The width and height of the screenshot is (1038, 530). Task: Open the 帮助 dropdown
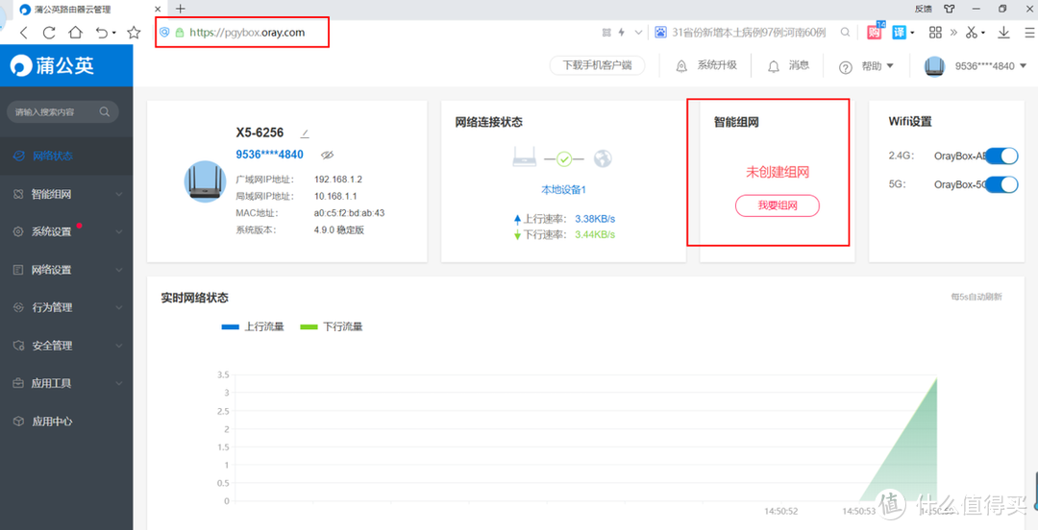coord(866,66)
